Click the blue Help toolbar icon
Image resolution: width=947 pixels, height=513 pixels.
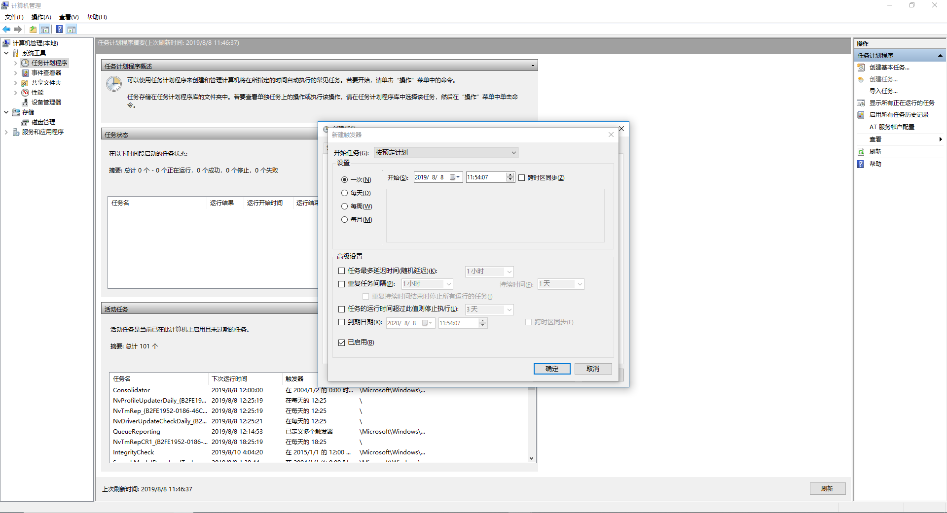[59, 29]
